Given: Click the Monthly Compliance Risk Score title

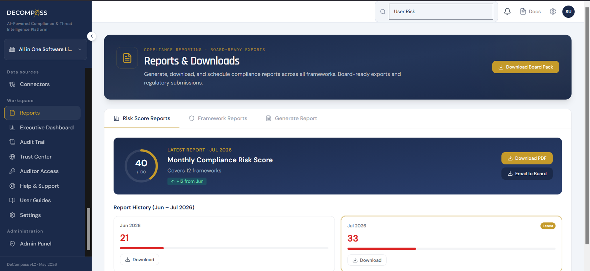Looking at the screenshot, I should click(220, 160).
